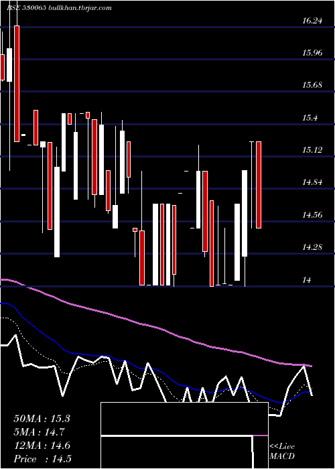
Task: Click the 14 price level label
Action: click(x=307, y=280)
